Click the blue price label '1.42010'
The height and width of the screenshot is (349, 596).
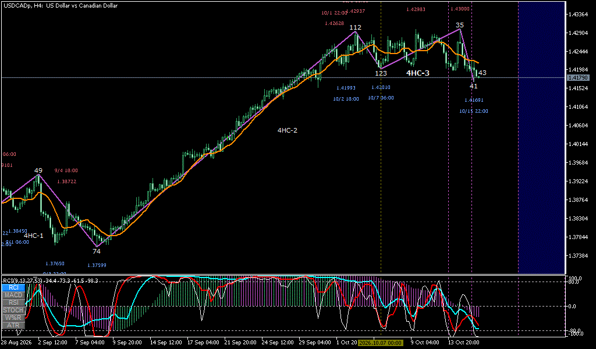click(381, 87)
